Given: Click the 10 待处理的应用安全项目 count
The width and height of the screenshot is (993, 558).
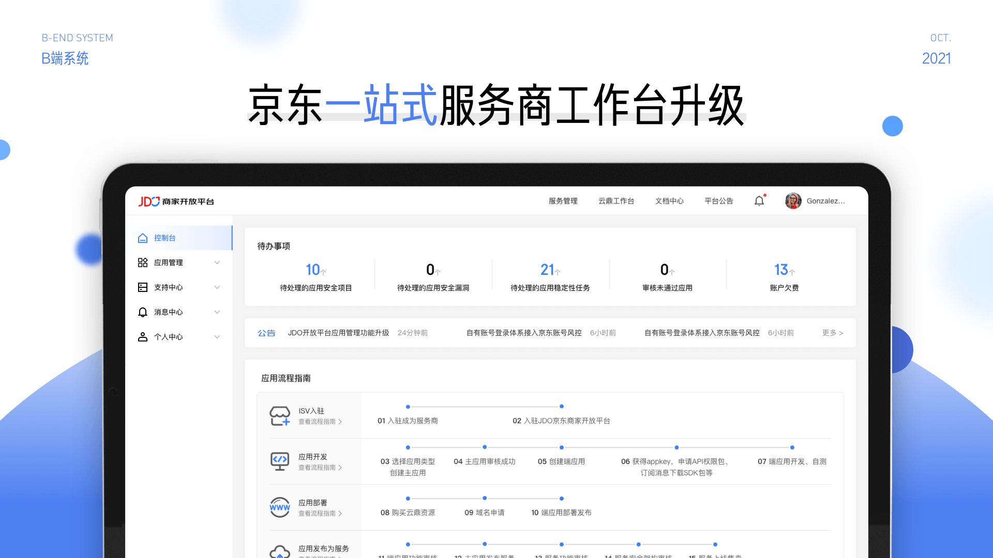Looking at the screenshot, I should click(315, 270).
